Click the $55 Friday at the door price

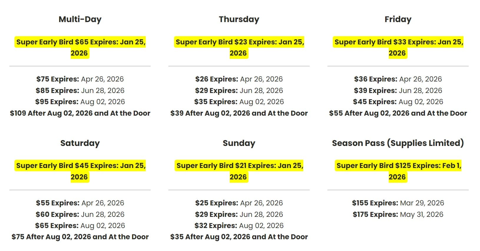(398, 113)
